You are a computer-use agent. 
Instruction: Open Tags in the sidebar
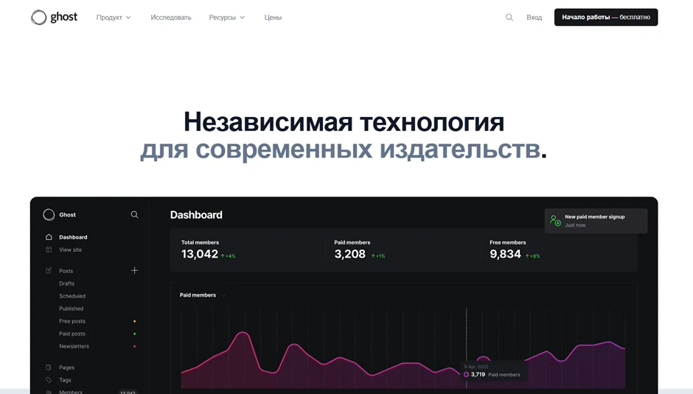click(65, 380)
